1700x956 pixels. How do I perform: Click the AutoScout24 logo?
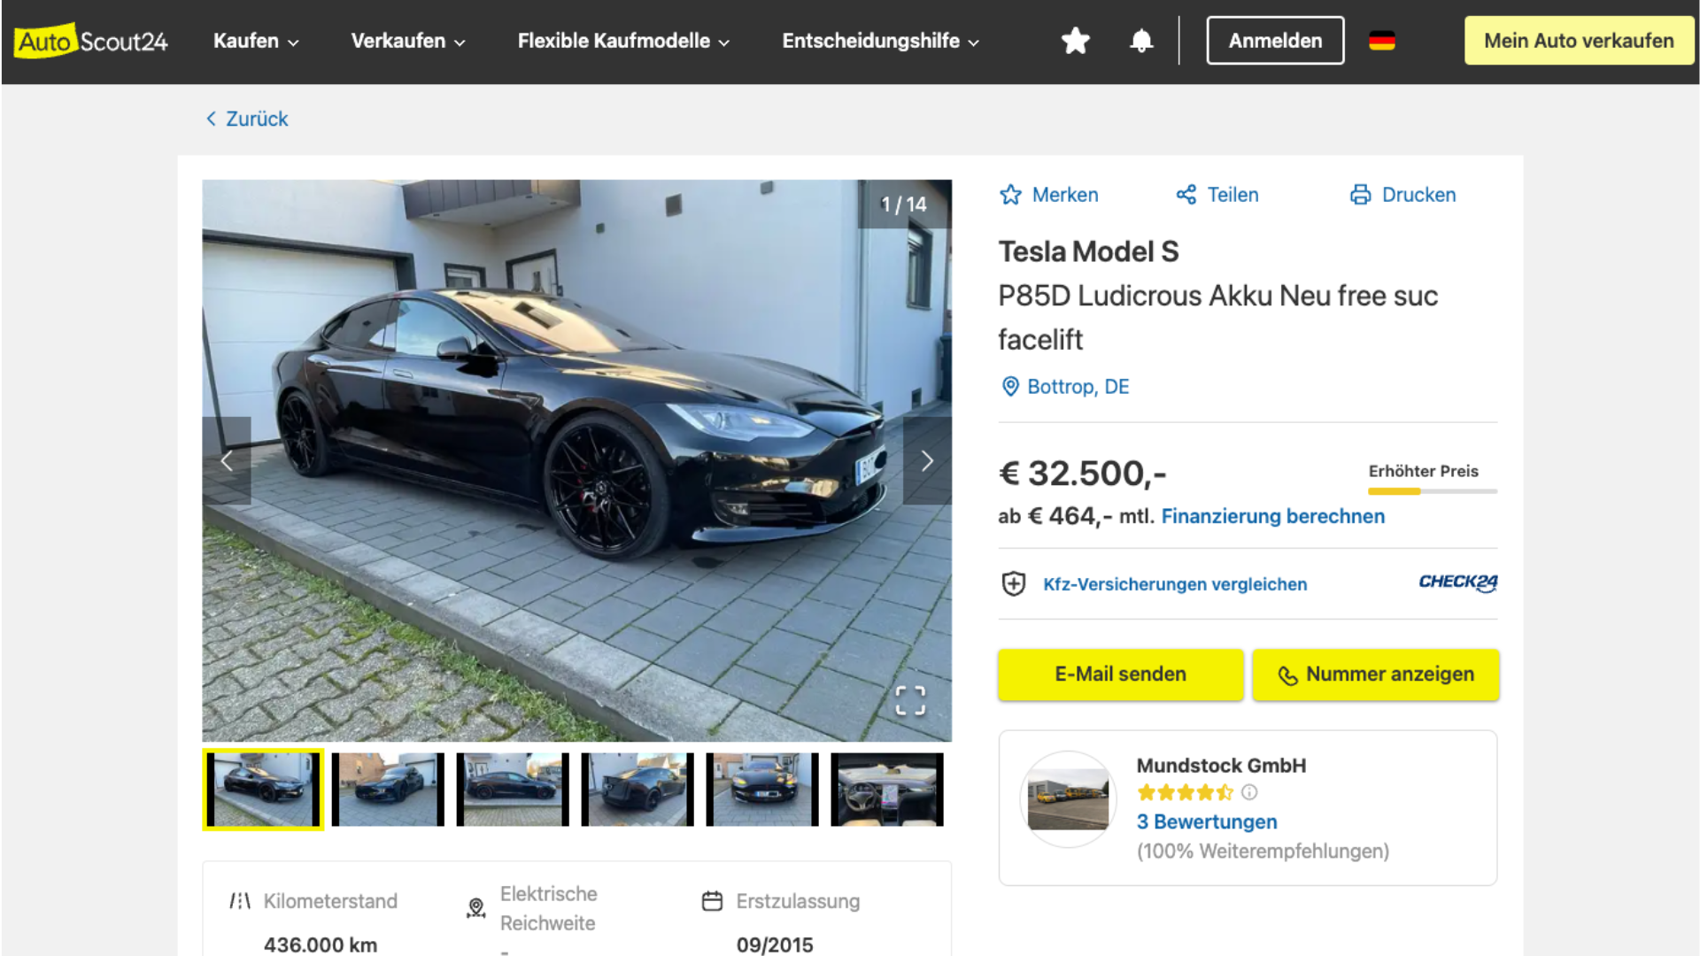click(x=91, y=41)
